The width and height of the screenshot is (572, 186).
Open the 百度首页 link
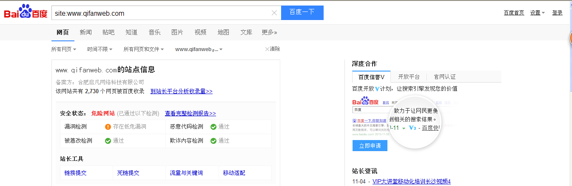514,13
